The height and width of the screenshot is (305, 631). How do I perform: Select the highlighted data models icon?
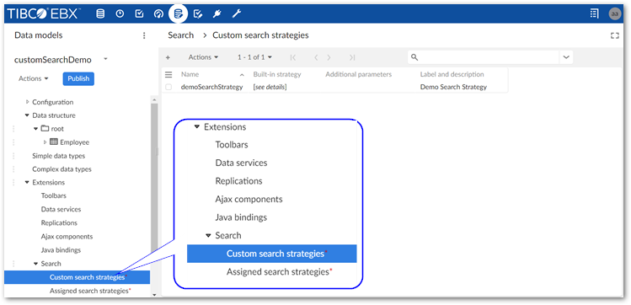click(x=178, y=14)
